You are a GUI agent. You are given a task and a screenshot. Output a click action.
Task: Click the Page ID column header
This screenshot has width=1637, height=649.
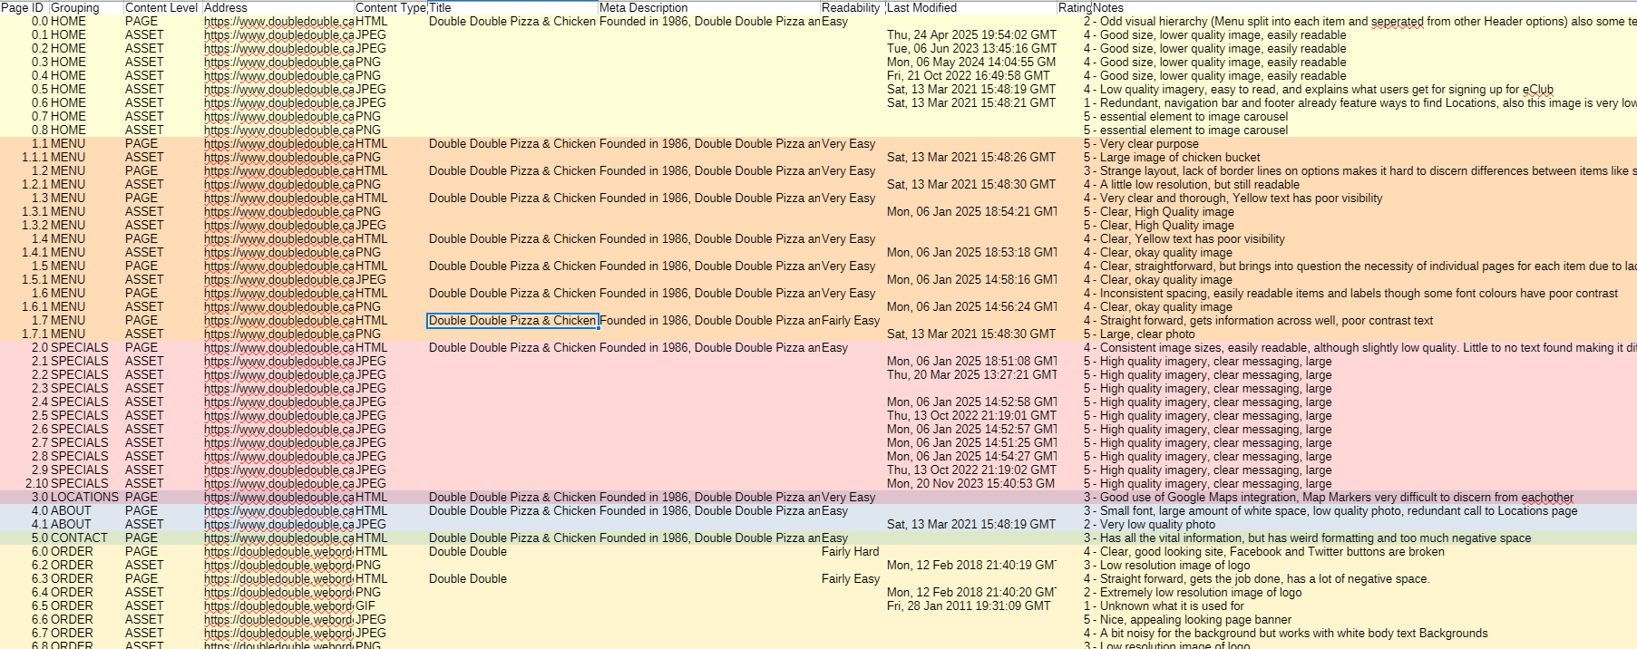[24, 7]
